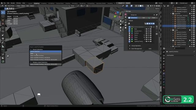Select the Add Cube tool in toolbar

point(3,50)
